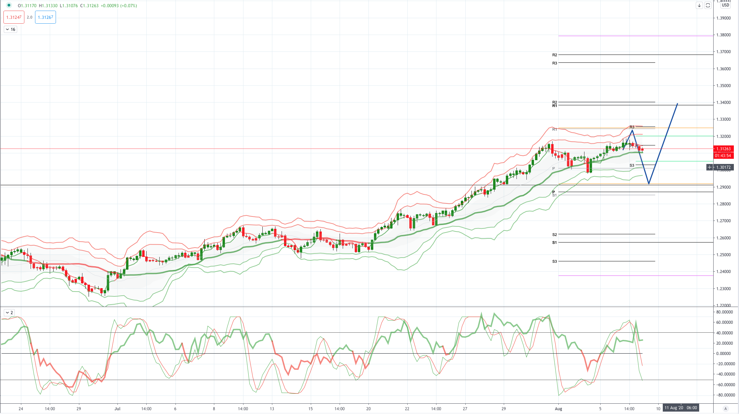Click the crosshair date label 11 Aug '20 06:00
The image size is (739, 414).
pyautogui.click(x=680, y=408)
